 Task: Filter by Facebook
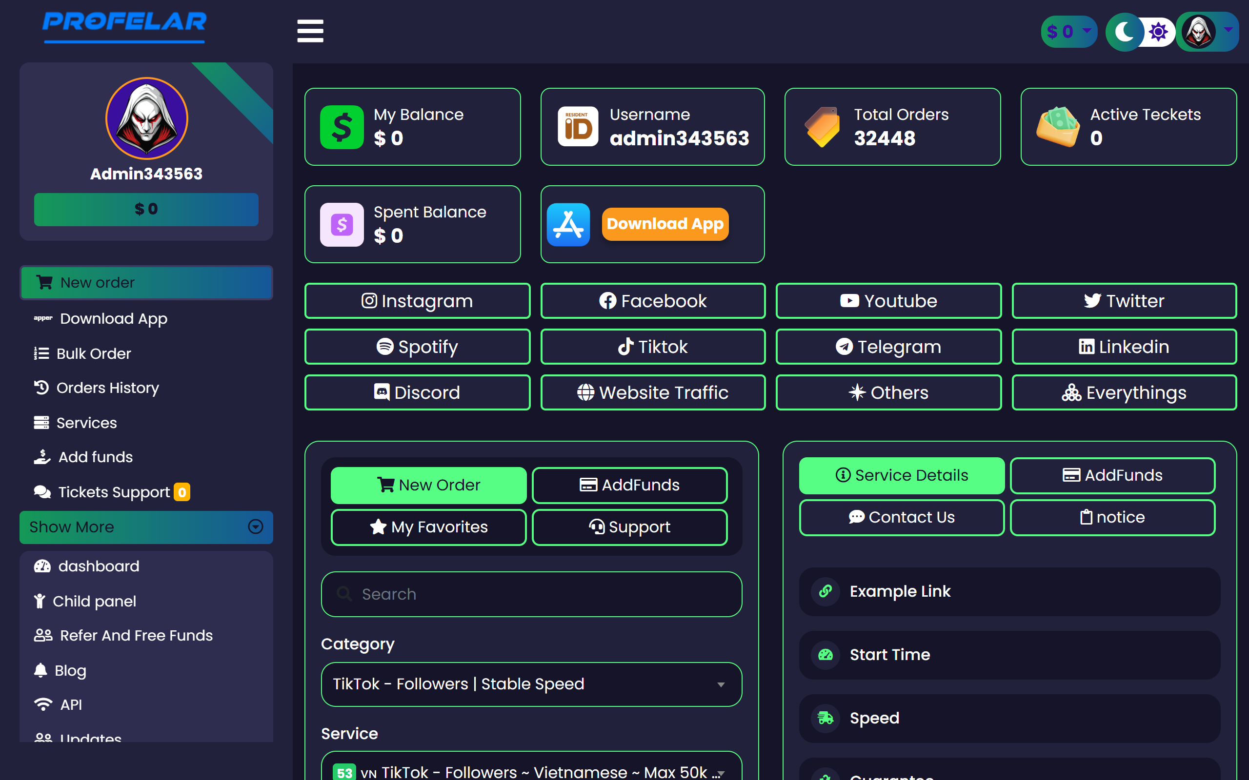[x=652, y=301]
